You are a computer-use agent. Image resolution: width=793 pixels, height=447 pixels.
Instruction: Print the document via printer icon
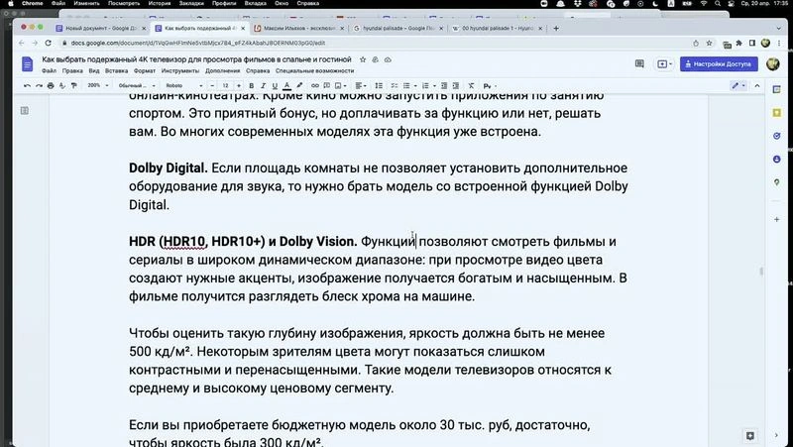point(51,86)
